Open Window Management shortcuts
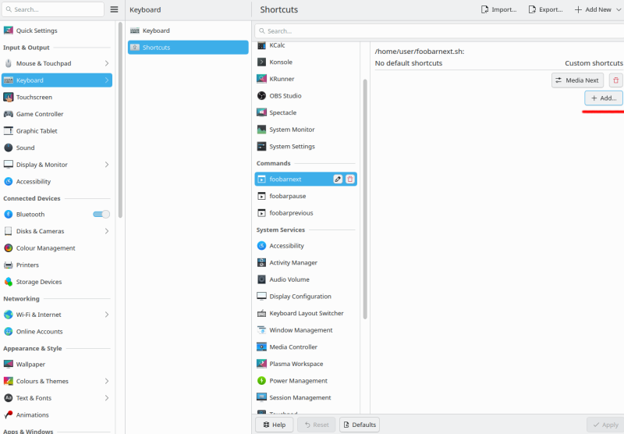 [x=306, y=330]
